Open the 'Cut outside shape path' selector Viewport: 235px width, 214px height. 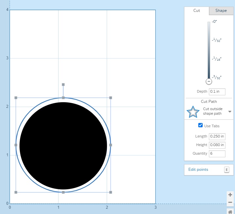coord(212,111)
